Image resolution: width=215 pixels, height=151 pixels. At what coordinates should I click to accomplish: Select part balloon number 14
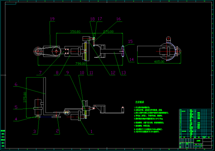click(131, 59)
